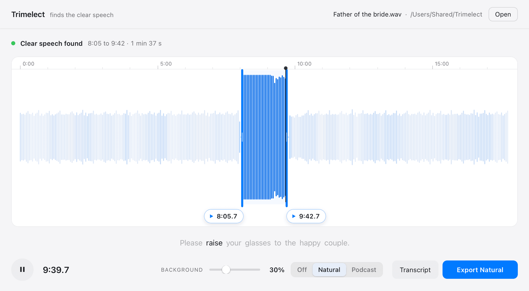Click the word "raise" in the caption
529x291 pixels.
point(214,243)
